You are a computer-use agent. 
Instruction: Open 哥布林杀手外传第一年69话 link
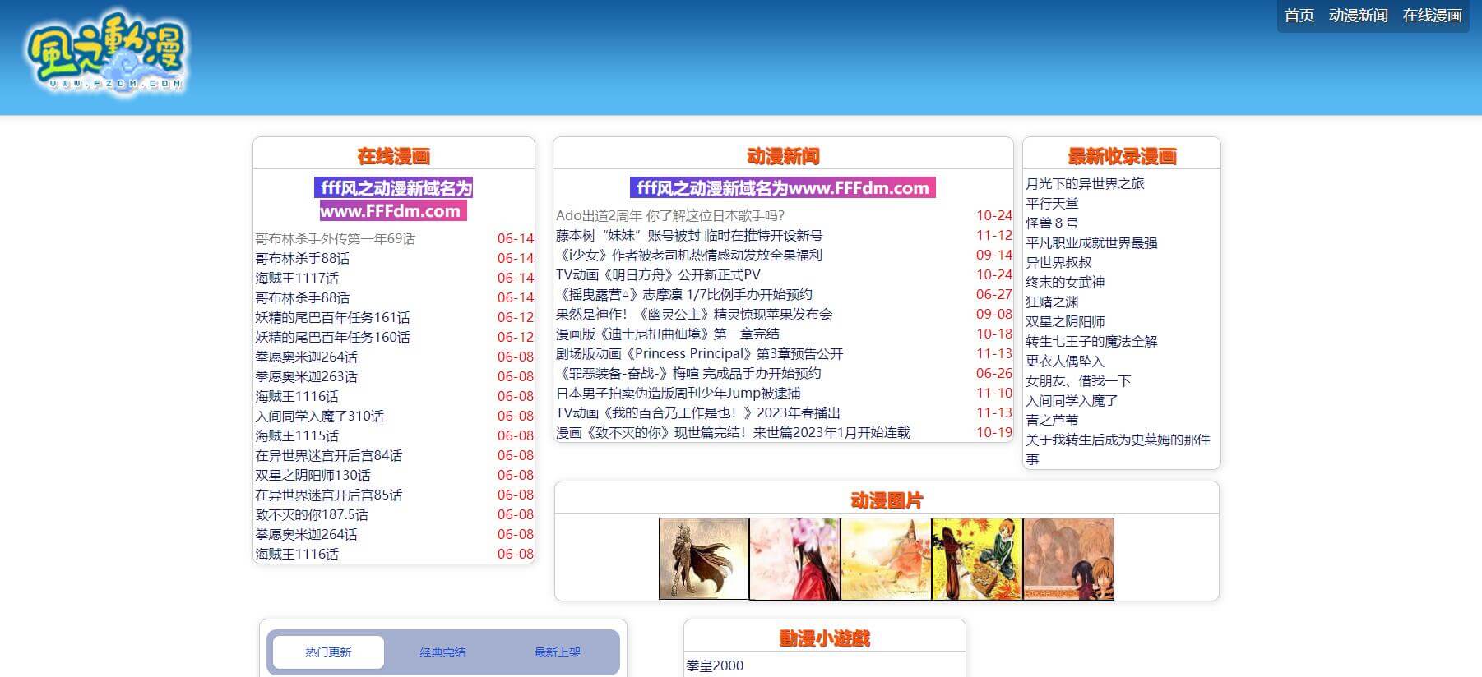[335, 238]
